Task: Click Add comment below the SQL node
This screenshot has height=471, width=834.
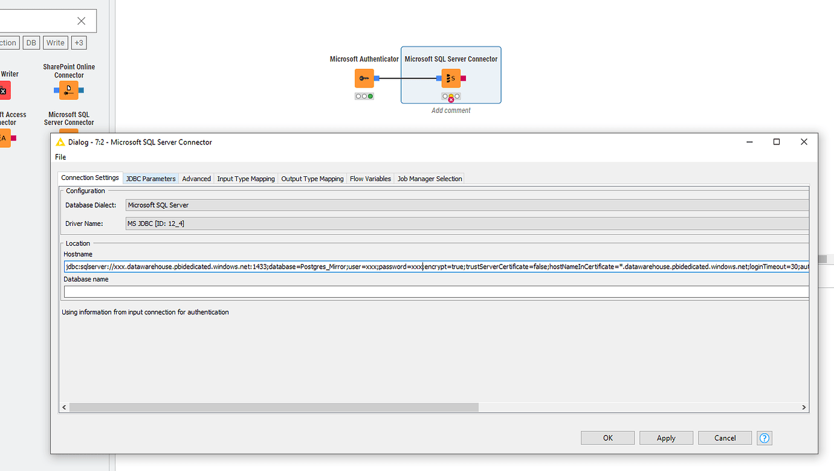Action: tap(451, 110)
